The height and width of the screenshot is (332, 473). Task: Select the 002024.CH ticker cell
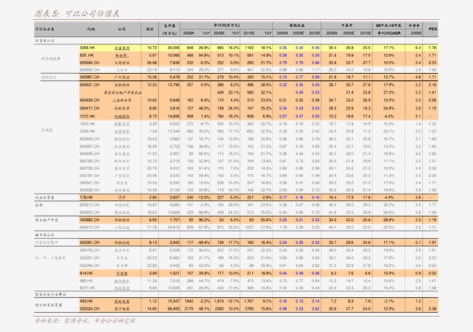pos(90,309)
